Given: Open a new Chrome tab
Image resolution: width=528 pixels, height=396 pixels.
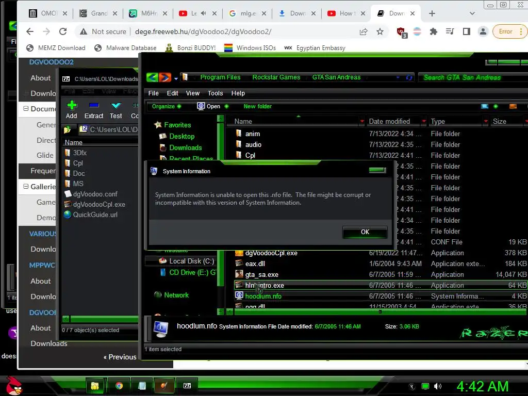Looking at the screenshot, I should point(432,13).
